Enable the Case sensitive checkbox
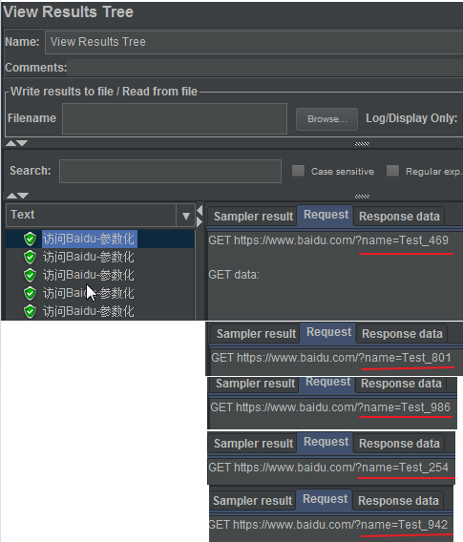 click(x=298, y=171)
